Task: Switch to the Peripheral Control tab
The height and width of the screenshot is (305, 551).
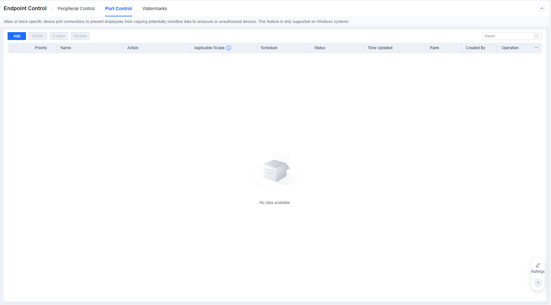Action: pyautogui.click(x=76, y=9)
